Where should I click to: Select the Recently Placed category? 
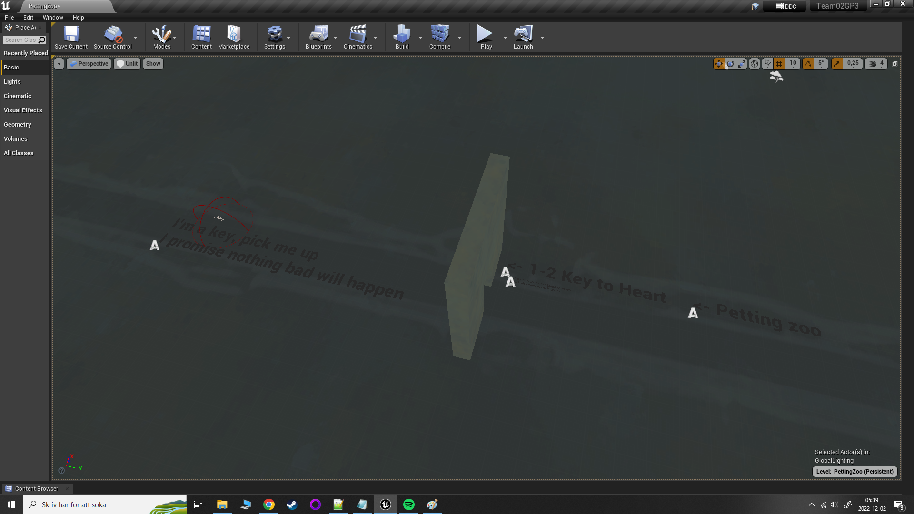(x=25, y=53)
